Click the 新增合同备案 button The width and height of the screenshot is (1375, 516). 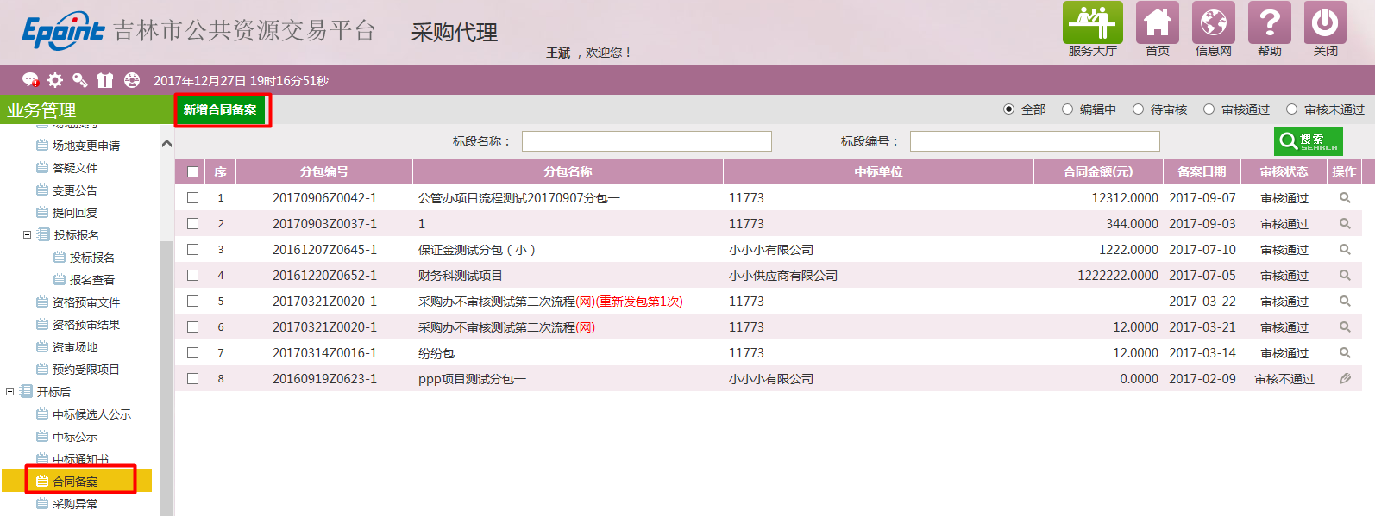coord(220,109)
